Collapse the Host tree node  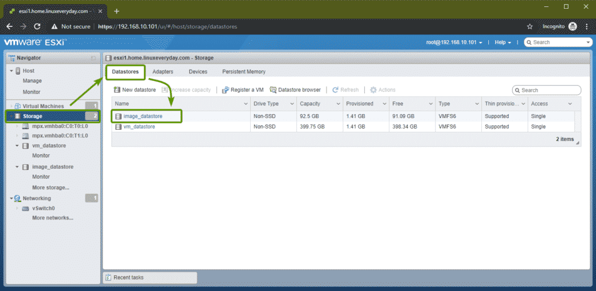(x=12, y=71)
